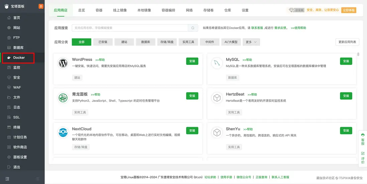Click the search magnifier icon button

pos(193,28)
